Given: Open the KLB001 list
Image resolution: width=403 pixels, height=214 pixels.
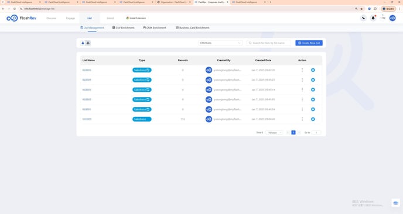Looking at the screenshot, I should 87,109.
